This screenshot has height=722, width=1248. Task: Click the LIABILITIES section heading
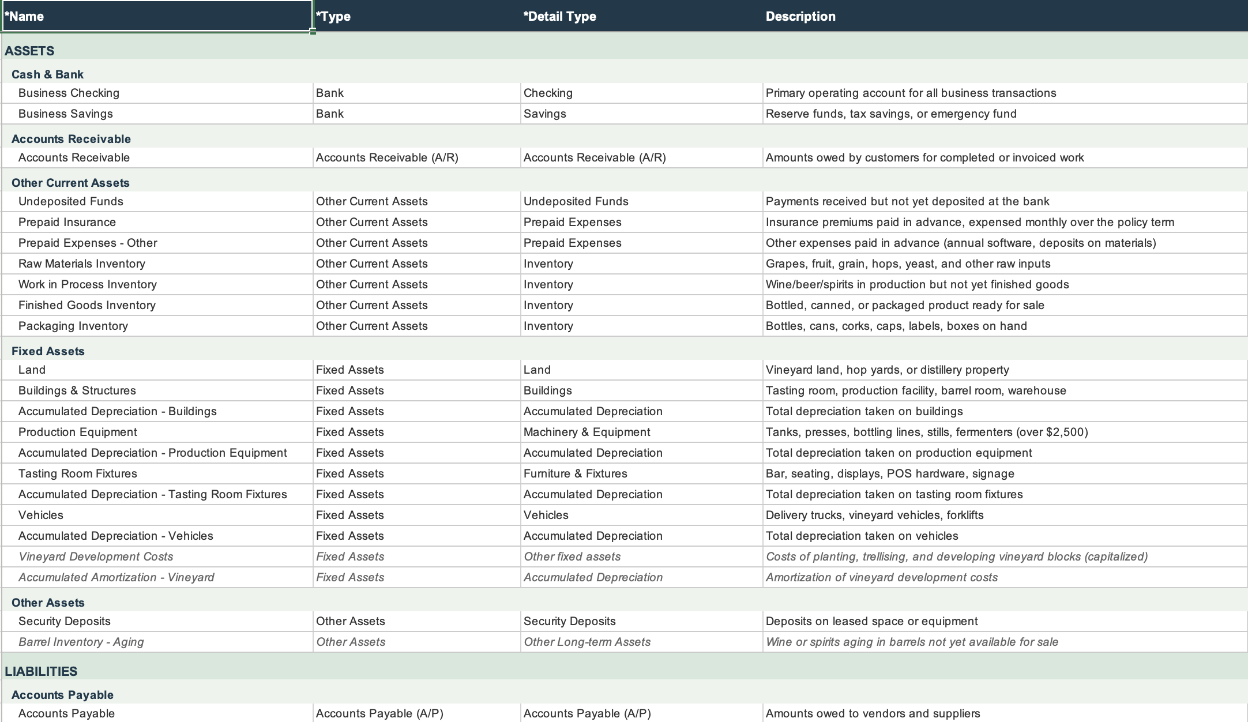[41, 671]
